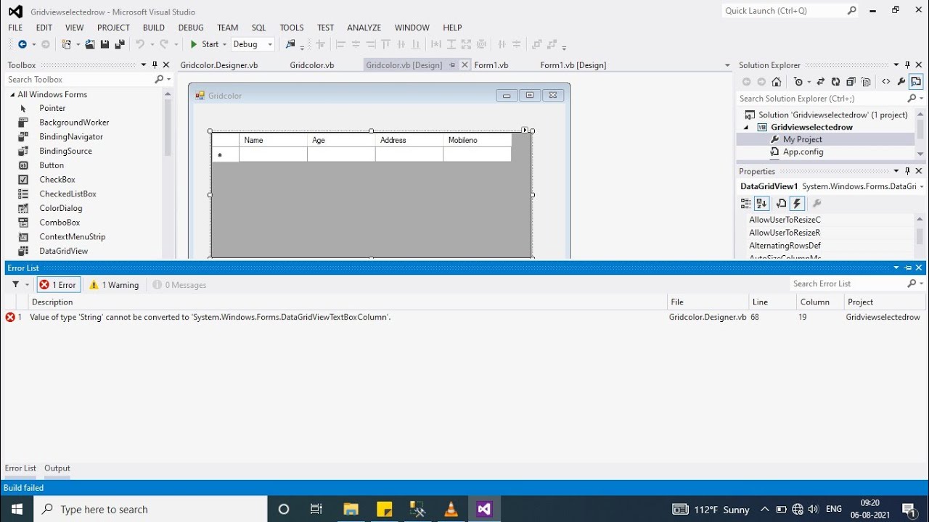The image size is (929, 522).
Task: Click the Navigate Backward arrow in the toolbar
Action: coord(22,44)
